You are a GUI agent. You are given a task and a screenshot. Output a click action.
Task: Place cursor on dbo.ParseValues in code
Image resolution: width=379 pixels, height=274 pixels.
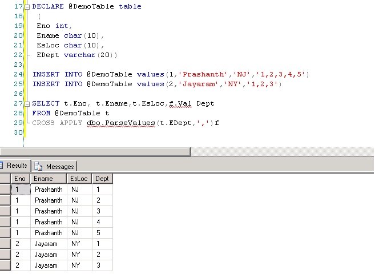coord(120,123)
